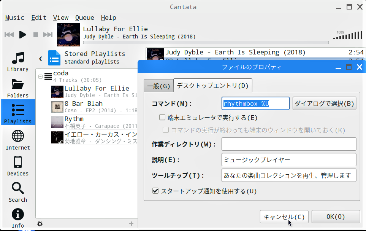Viewport: 366px width, 231px height.
Task: Open the Internet sidebar view
Action: (18, 140)
